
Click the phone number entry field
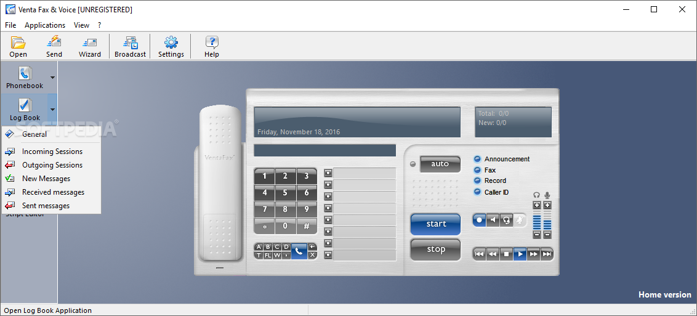325,150
